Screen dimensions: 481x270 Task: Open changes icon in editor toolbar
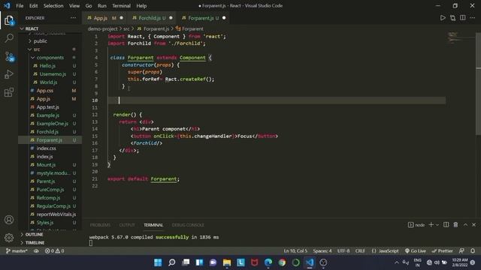452,18
